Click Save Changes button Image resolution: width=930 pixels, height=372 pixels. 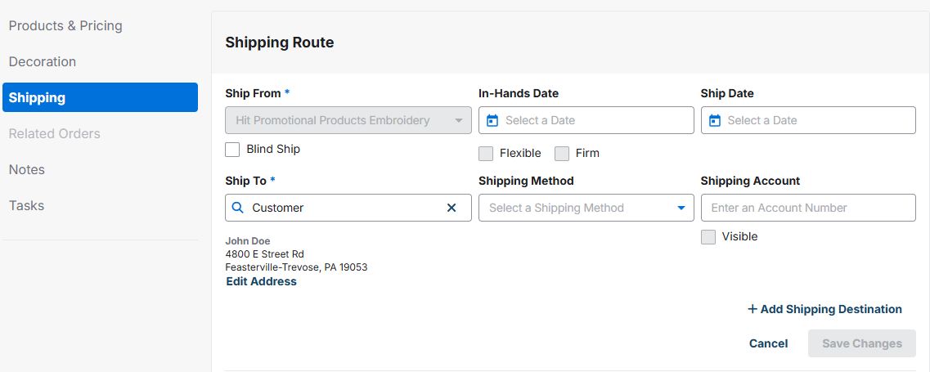[861, 343]
